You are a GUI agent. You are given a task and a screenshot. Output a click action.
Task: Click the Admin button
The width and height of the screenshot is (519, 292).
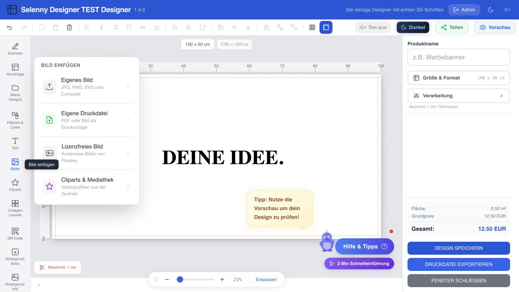464,10
